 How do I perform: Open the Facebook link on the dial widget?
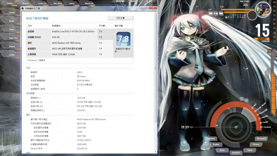(265, 127)
